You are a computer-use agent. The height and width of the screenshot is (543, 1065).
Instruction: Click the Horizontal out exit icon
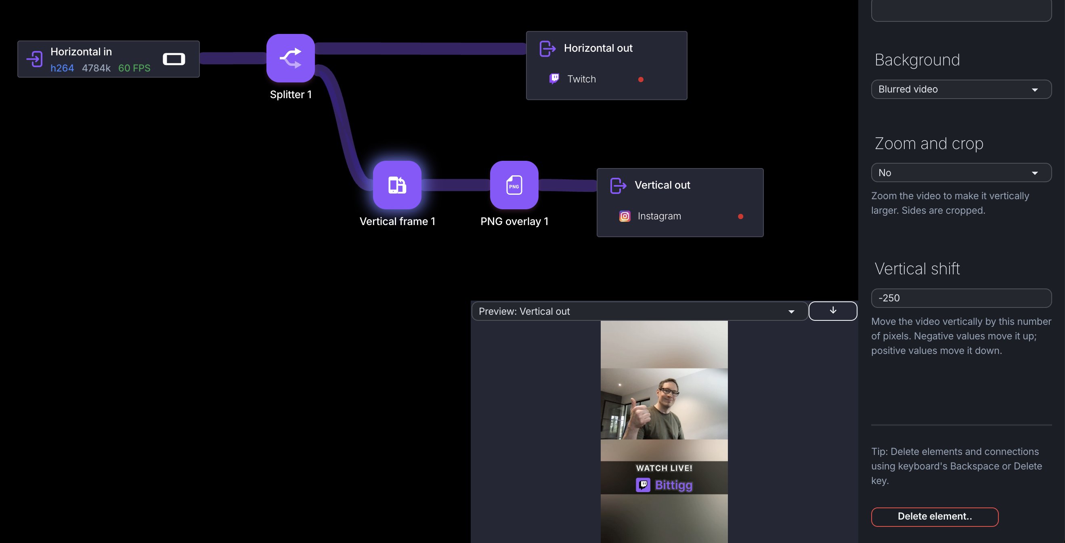[547, 48]
